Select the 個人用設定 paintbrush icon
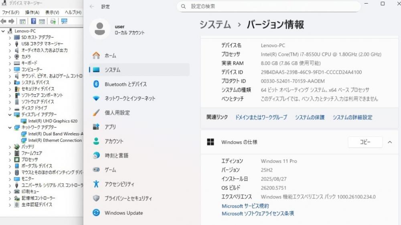Image resolution: width=401 pixels, height=225 pixels. [x=96, y=113]
